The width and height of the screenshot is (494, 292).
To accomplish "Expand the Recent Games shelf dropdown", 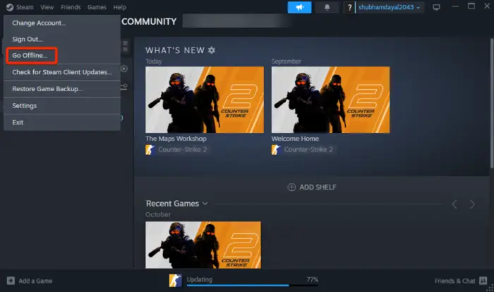I will pos(205,204).
